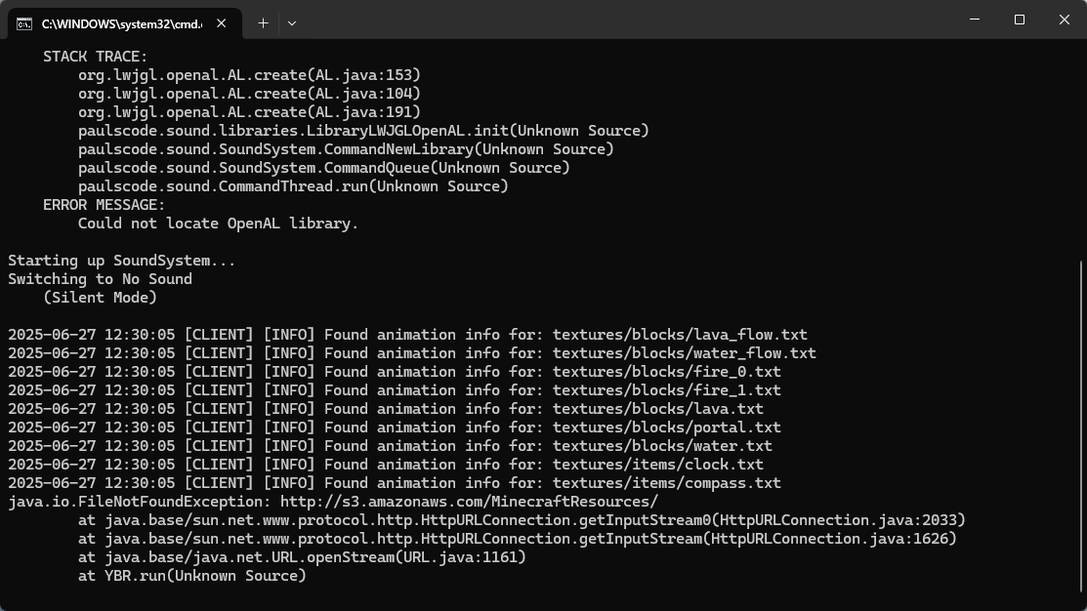The width and height of the screenshot is (1087, 611).
Task: Click the 'Could not locate OpenAL library.' text
Action: coord(218,224)
